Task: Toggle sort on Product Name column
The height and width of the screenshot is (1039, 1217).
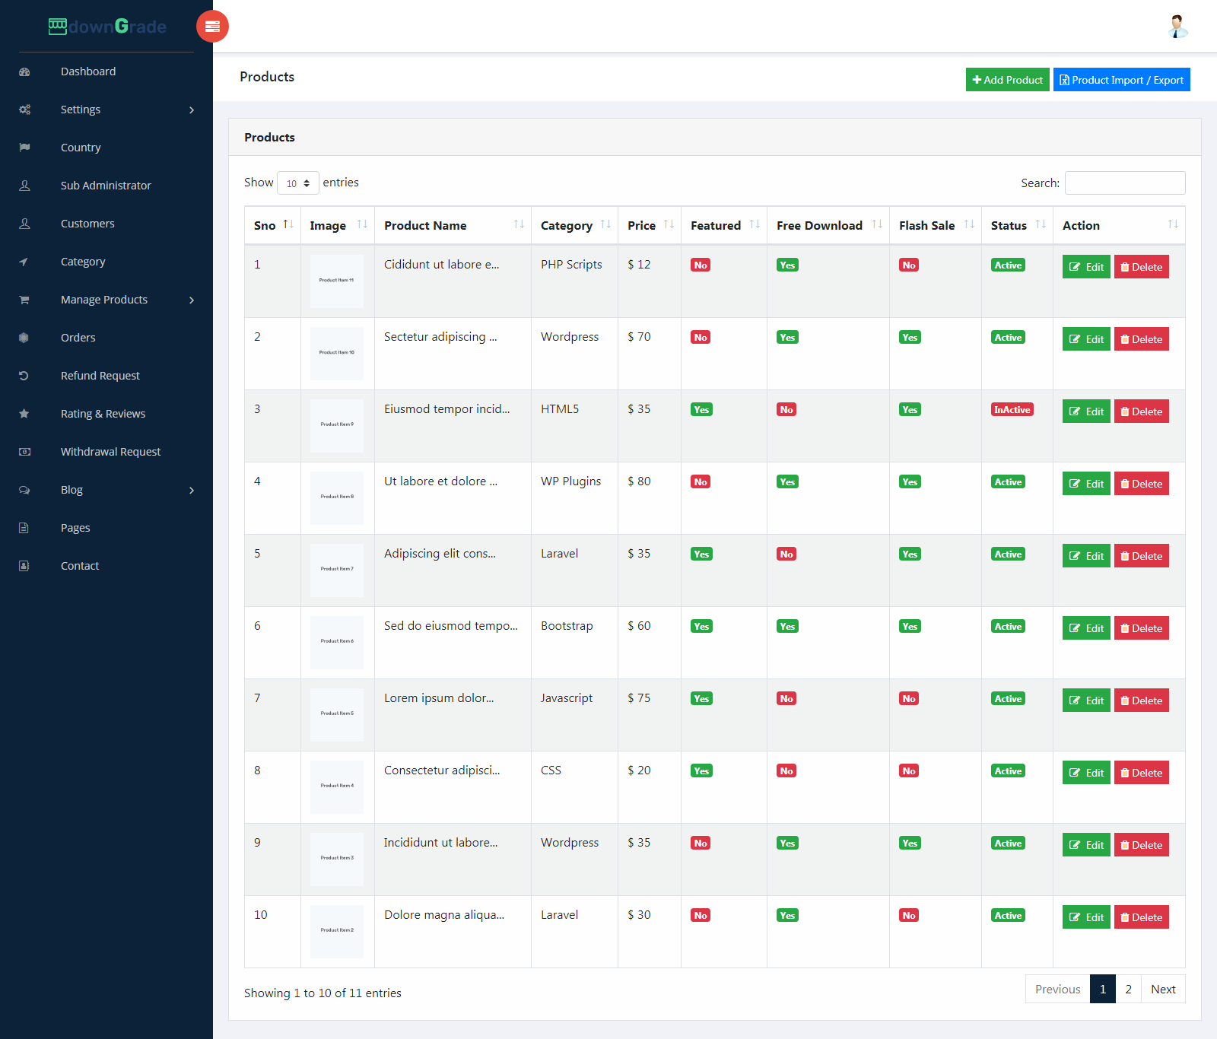Action: pos(519,225)
